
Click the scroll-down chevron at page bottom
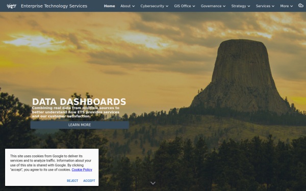(x=153, y=183)
